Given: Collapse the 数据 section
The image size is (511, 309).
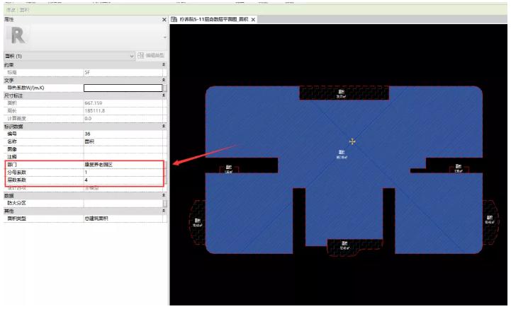Looking at the screenshot, I should pos(164,195).
